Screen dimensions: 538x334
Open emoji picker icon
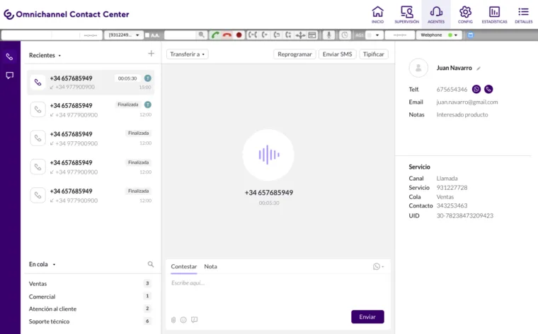tap(183, 320)
